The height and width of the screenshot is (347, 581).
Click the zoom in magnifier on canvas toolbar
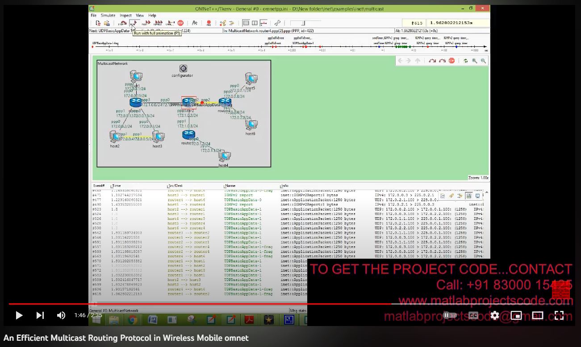click(x=475, y=61)
